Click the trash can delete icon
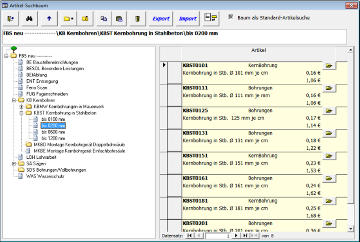The image size is (360, 242). 138,19
